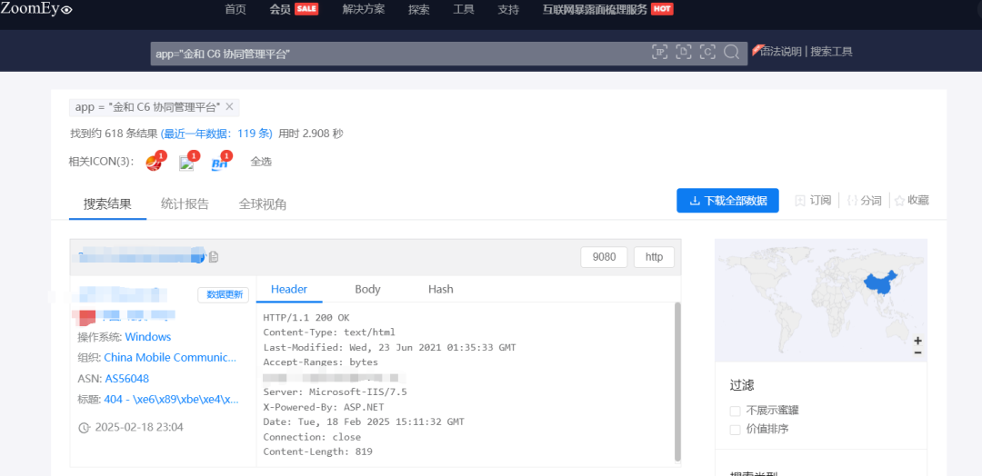Select the blue Bn related icon
Screen dimensions: 982x476
click(x=220, y=163)
